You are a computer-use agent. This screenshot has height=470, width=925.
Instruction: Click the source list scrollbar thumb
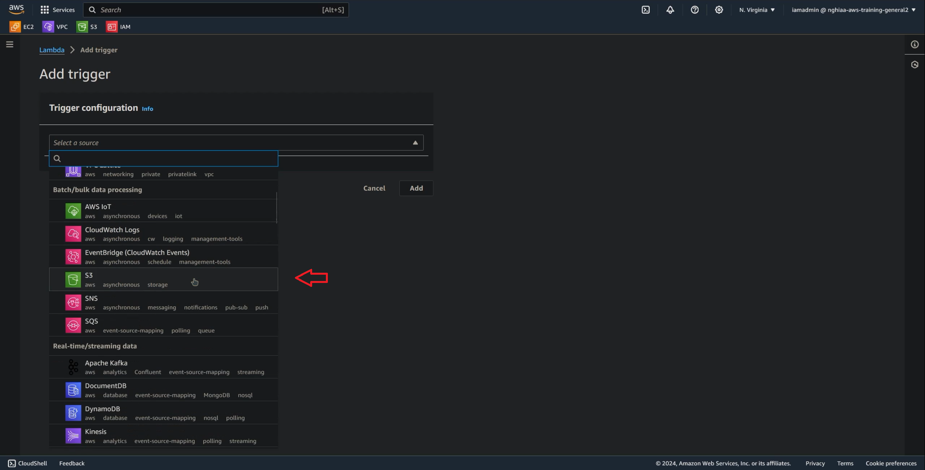(x=277, y=207)
